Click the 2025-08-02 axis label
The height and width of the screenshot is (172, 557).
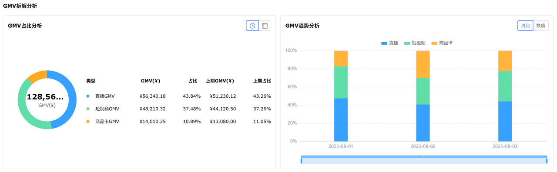[x=423, y=146]
